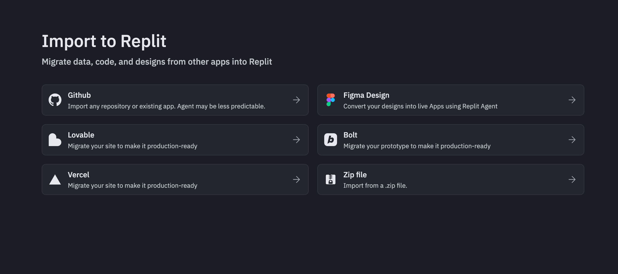
Task: Select the Bolt migration card
Action: [x=451, y=139]
